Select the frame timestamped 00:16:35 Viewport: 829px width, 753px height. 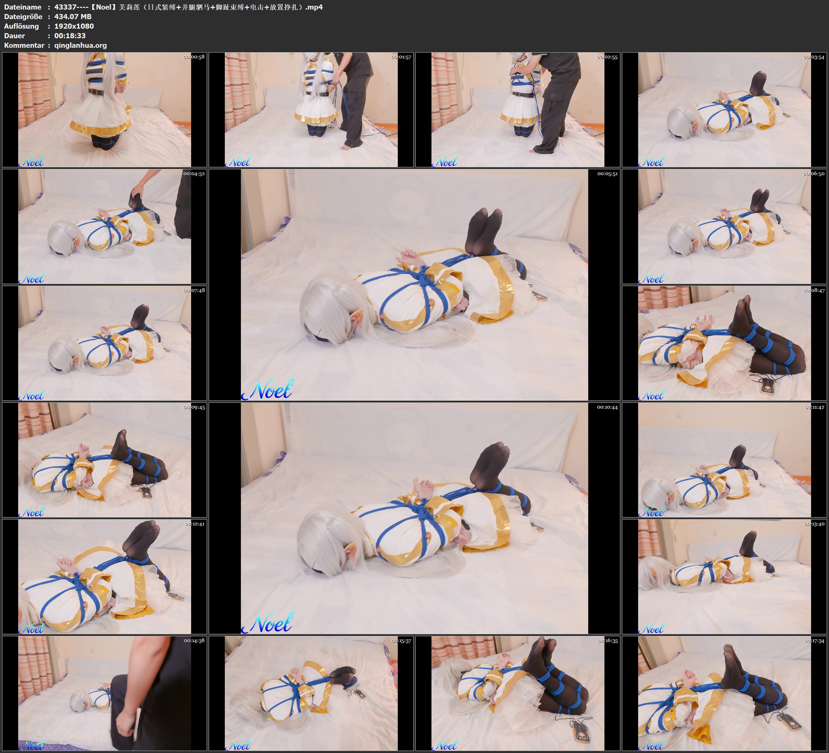coord(518,693)
